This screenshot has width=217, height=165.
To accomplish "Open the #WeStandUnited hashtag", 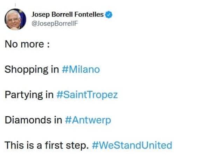I will point(132,145).
